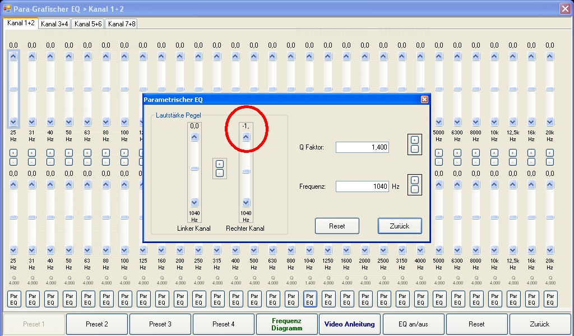Click down arrow of lower-row 2500 Hz slider
The width and height of the screenshot is (574, 336).
[x=383, y=250]
